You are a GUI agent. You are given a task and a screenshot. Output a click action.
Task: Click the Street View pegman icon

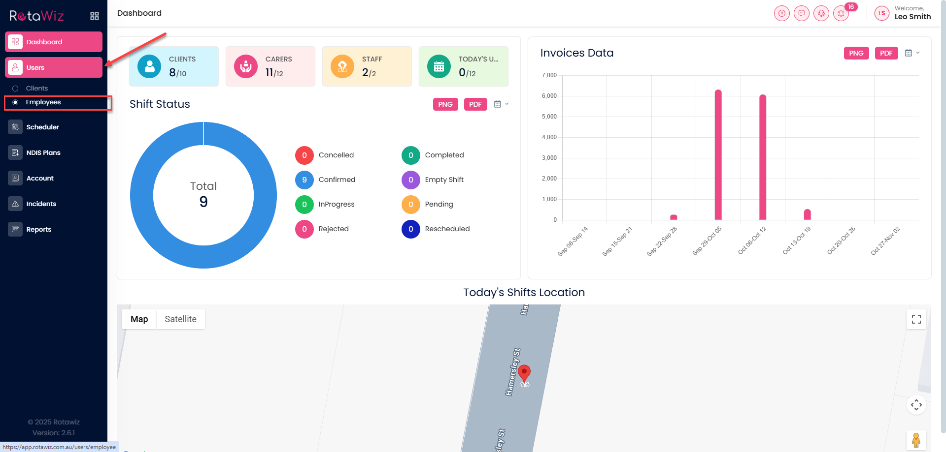(916, 440)
